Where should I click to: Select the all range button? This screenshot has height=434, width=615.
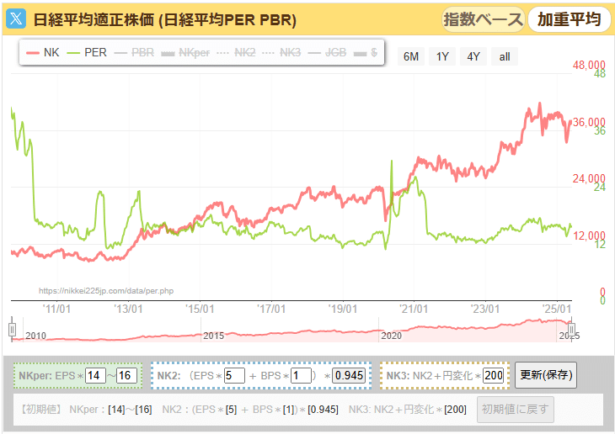point(505,57)
